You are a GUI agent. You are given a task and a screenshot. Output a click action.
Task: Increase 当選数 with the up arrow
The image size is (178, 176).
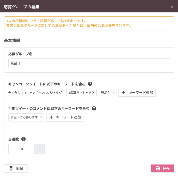tap(39, 146)
